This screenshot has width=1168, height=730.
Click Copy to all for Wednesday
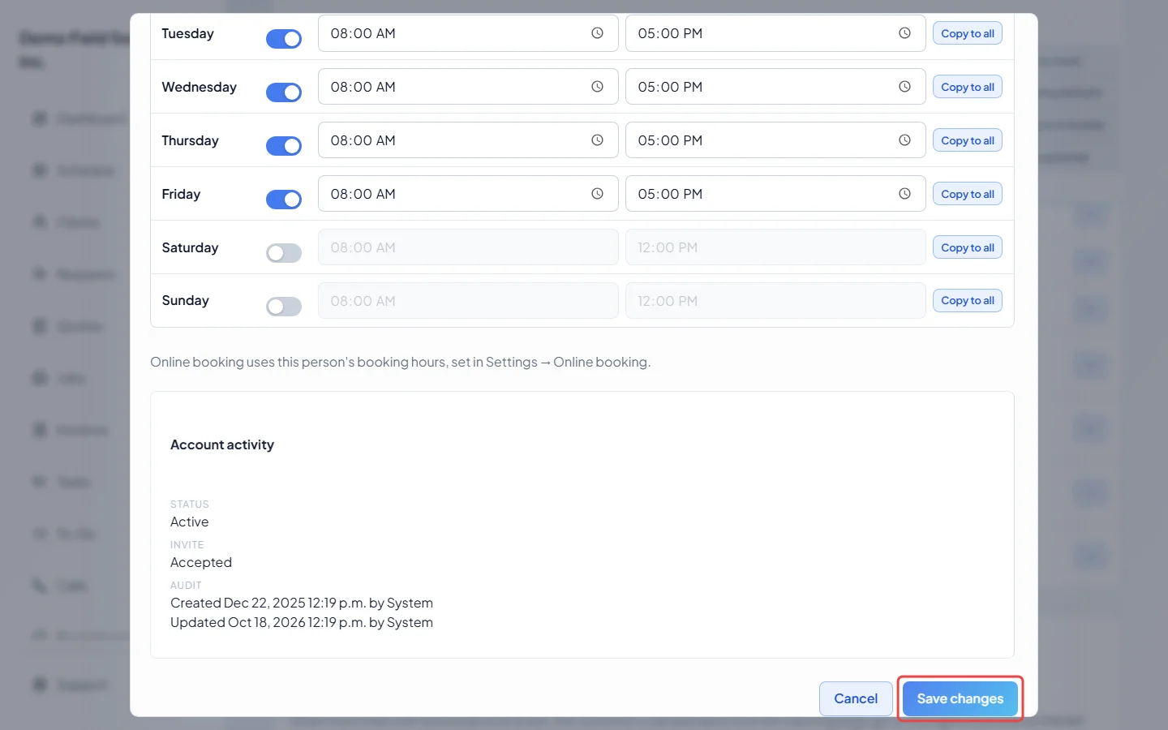(968, 87)
